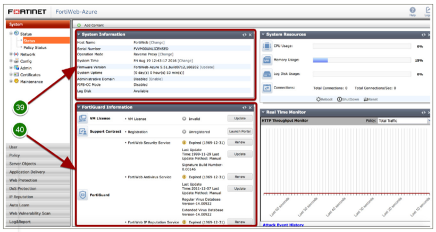436x232 pixels.
Task: Collapse the Status tree node
Action: coord(11,33)
